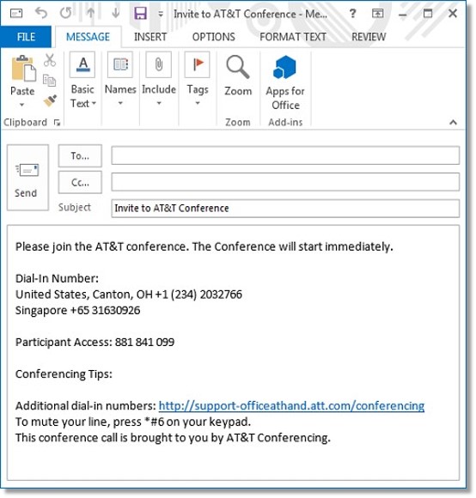Click the Include paperclip icon
This screenshot has width=476, height=498.
pyautogui.click(x=159, y=64)
